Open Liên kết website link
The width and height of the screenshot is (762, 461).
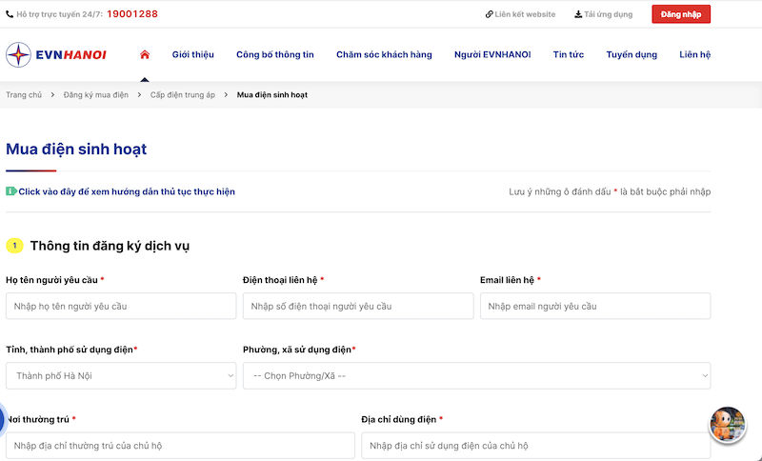click(520, 14)
